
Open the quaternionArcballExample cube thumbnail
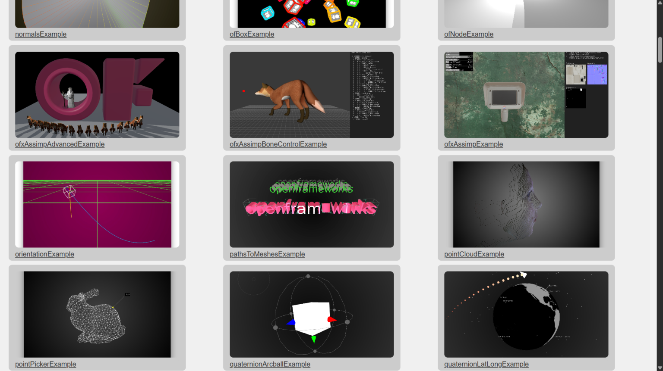[312, 314]
